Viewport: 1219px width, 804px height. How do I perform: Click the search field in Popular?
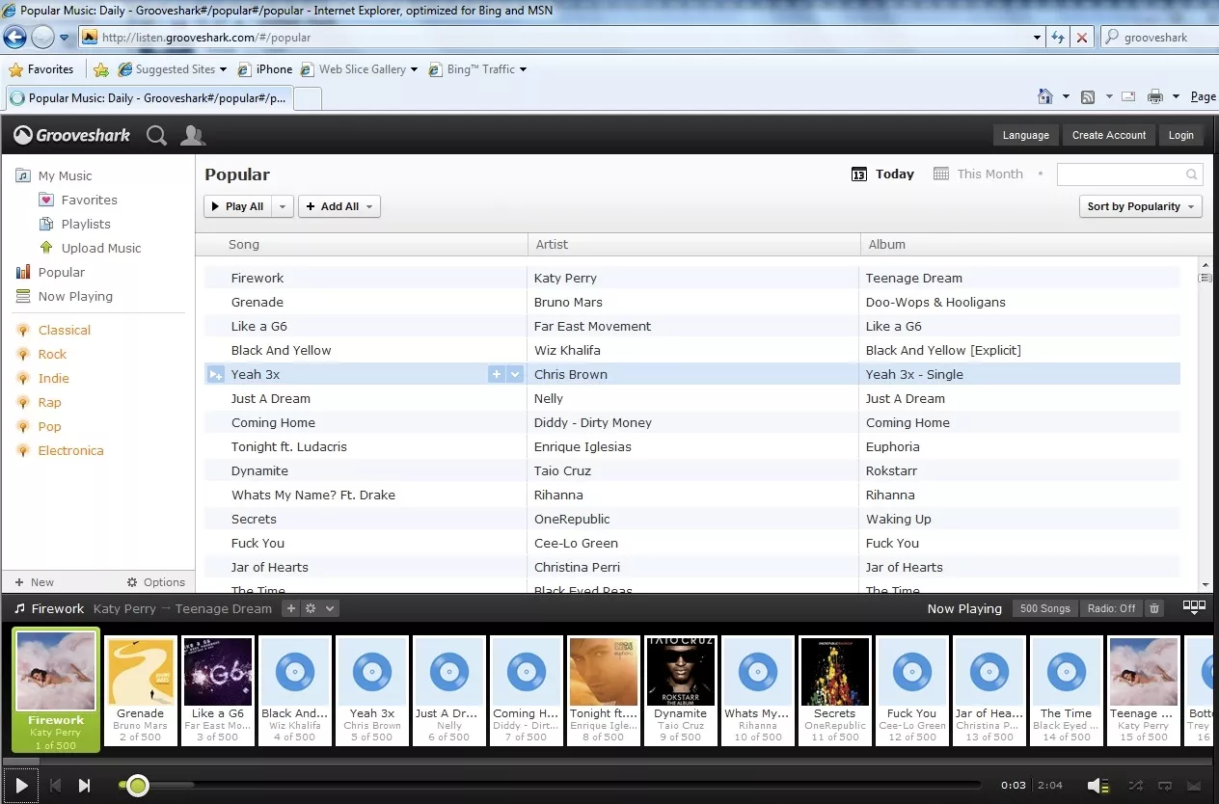tap(1128, 174)
